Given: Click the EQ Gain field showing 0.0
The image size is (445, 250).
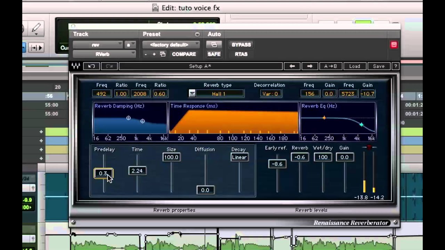Looking at the screenshot, I should (x=329, y=93).
